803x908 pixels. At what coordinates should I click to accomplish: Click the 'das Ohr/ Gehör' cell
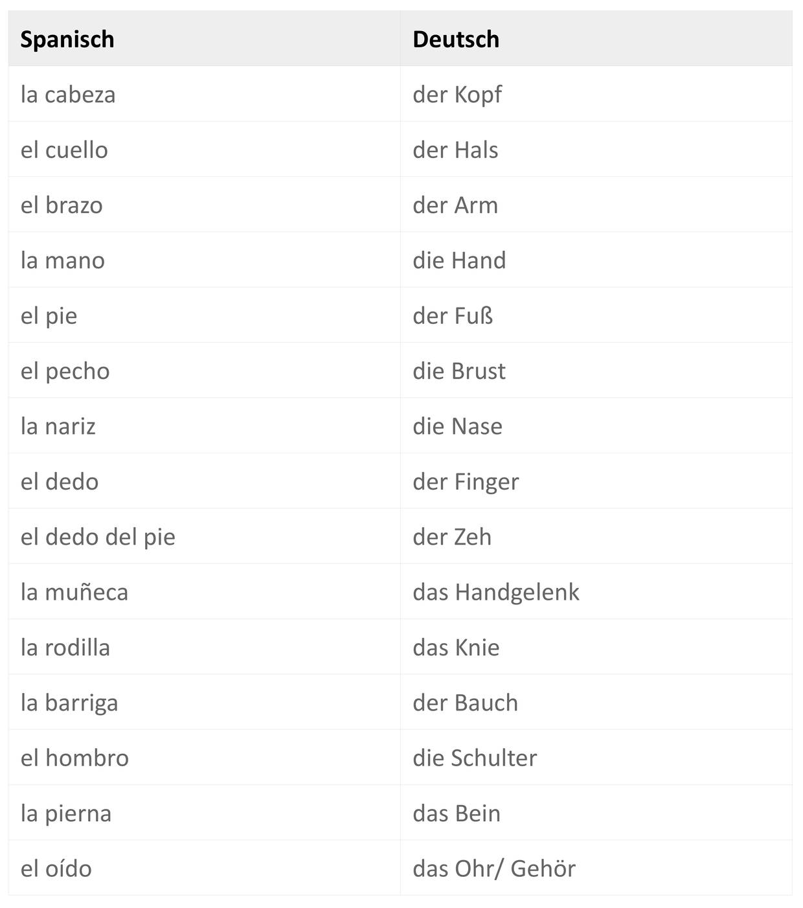[494, 868]
